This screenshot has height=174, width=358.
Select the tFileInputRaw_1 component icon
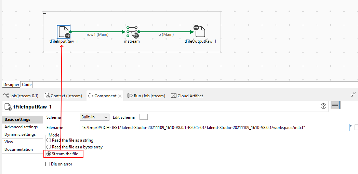(64, 32)
